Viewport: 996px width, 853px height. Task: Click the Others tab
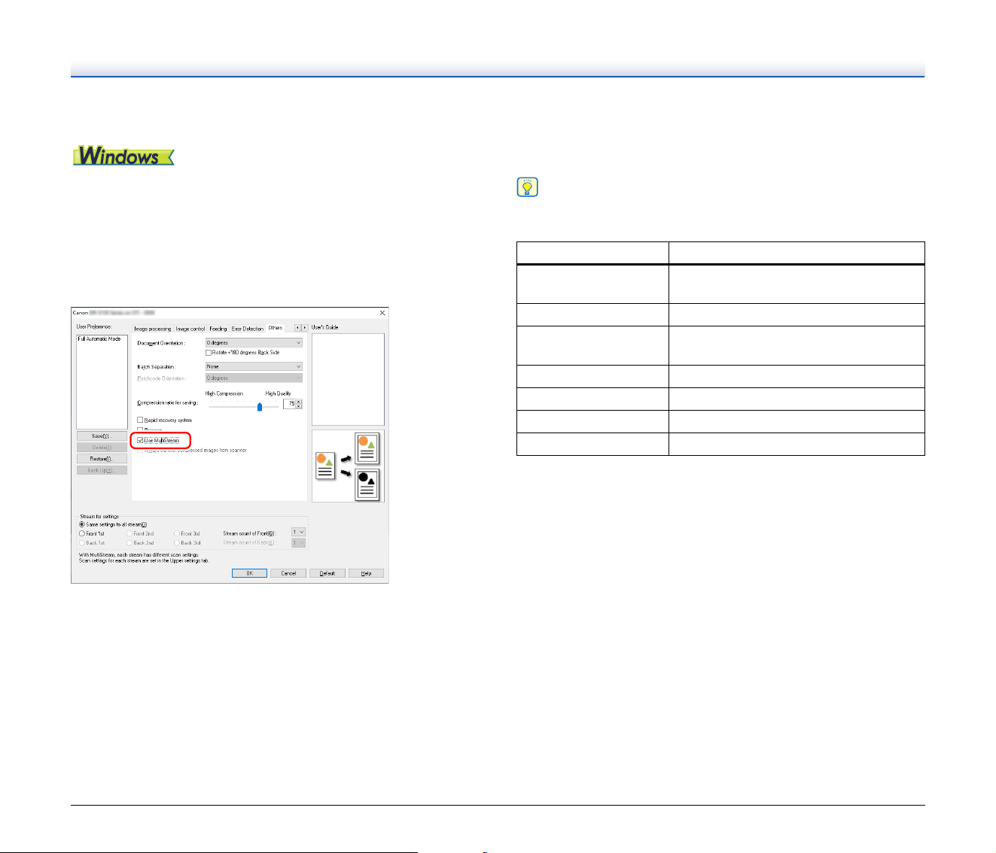pyautogui.click(x=276, y=328)
